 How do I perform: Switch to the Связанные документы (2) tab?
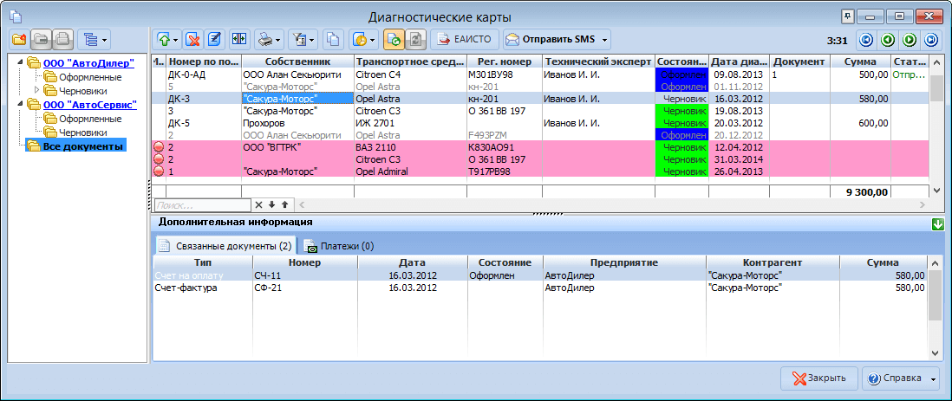[225, 246]
